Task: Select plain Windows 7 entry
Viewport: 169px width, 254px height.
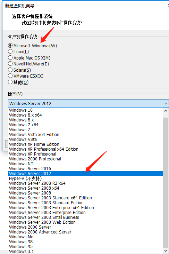Action: coord(85,129)
